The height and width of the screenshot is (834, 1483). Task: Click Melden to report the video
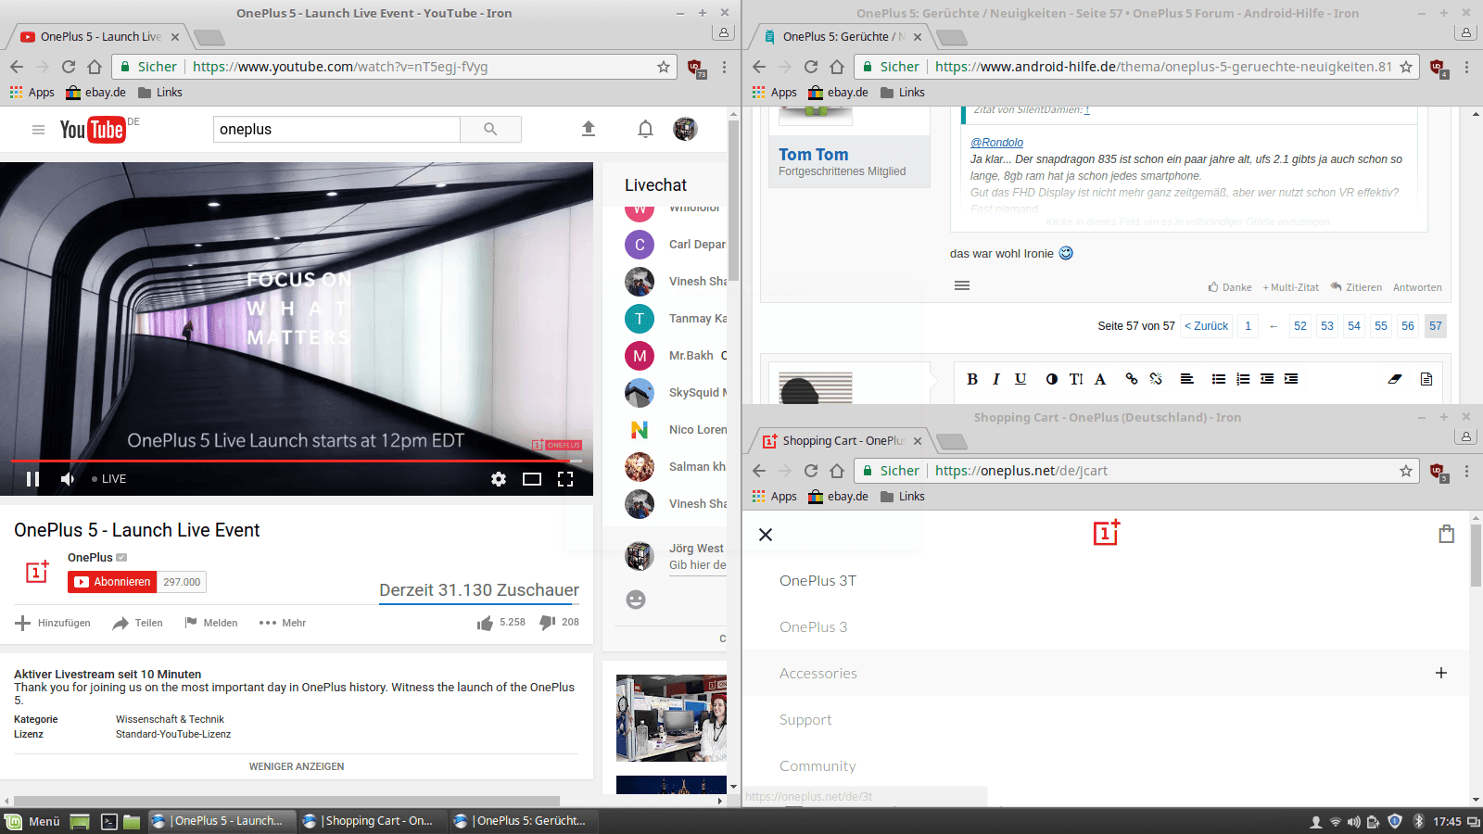coord(211,623)
